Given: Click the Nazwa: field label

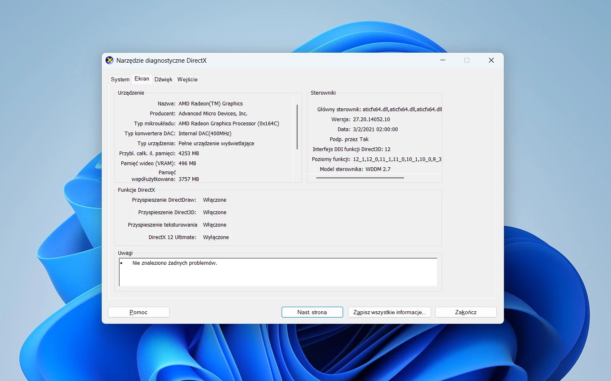Looking at the screenshot, I should point(167,104).
